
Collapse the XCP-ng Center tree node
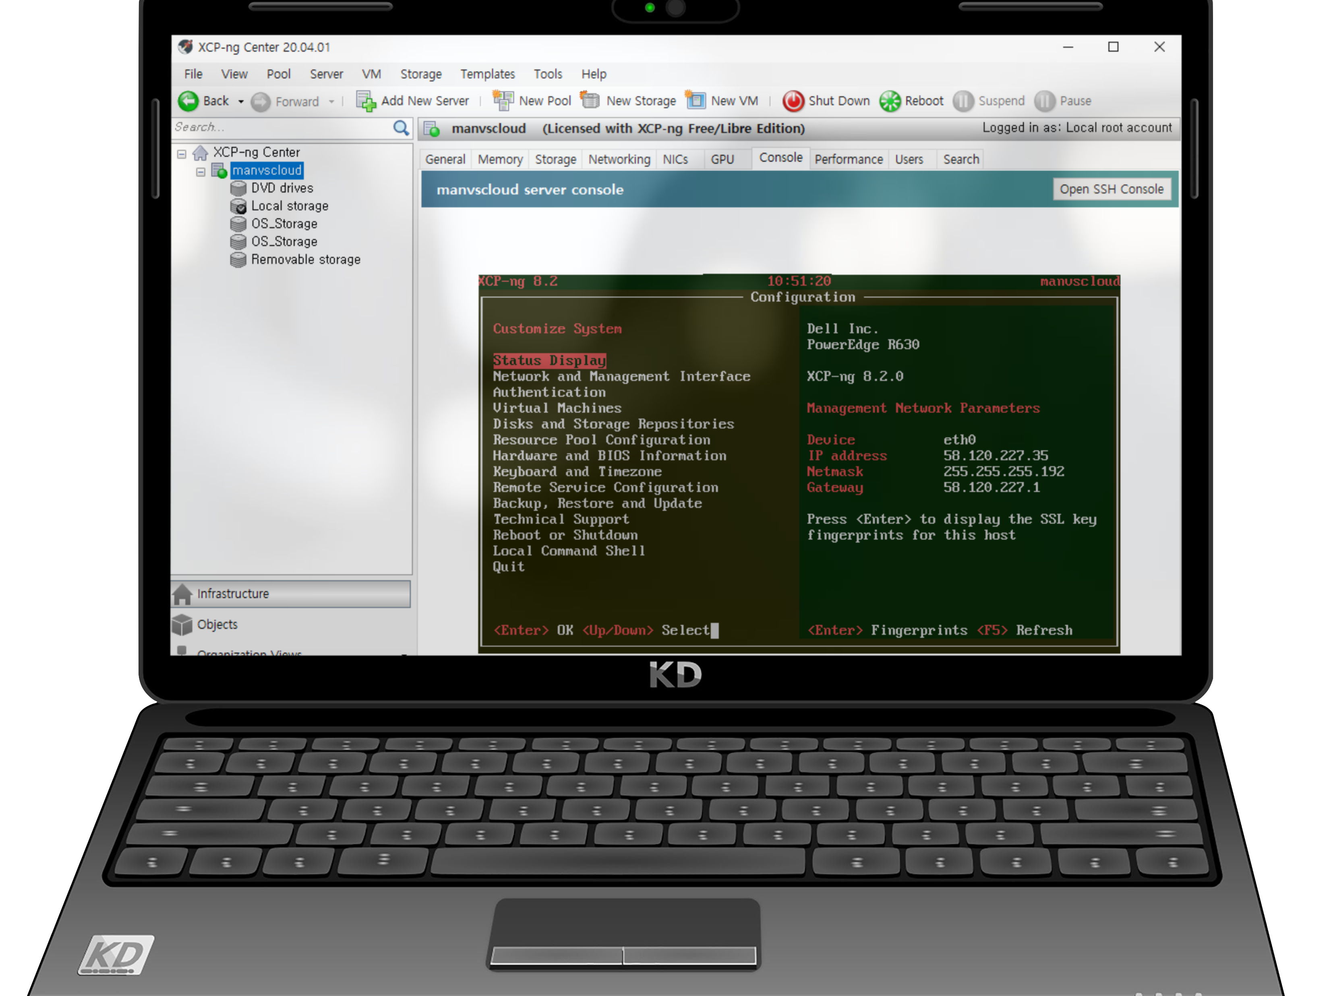pos(182,154)
